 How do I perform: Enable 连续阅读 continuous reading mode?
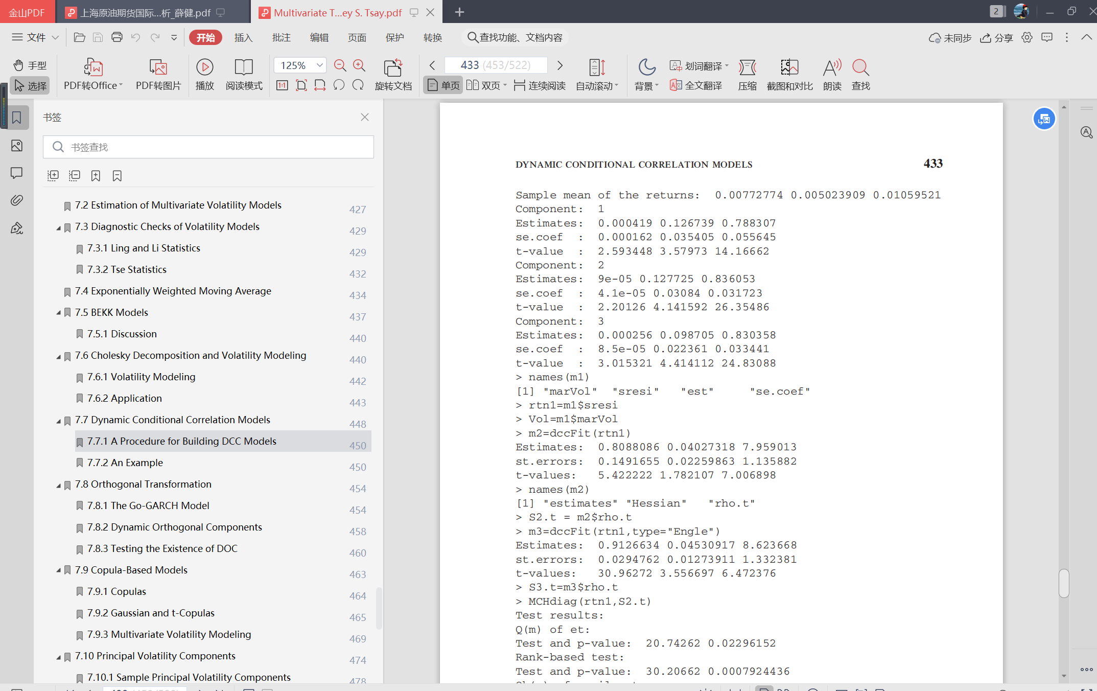point(540,85)
